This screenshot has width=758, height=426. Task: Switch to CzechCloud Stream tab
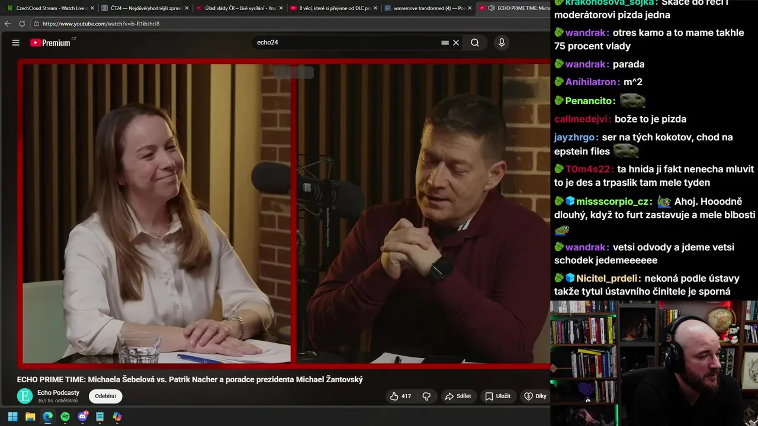(x=52, y=8)
